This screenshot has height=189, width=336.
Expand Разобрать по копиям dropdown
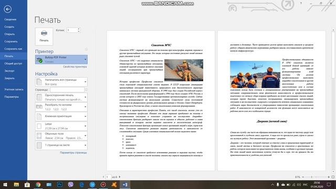(61, 107)
